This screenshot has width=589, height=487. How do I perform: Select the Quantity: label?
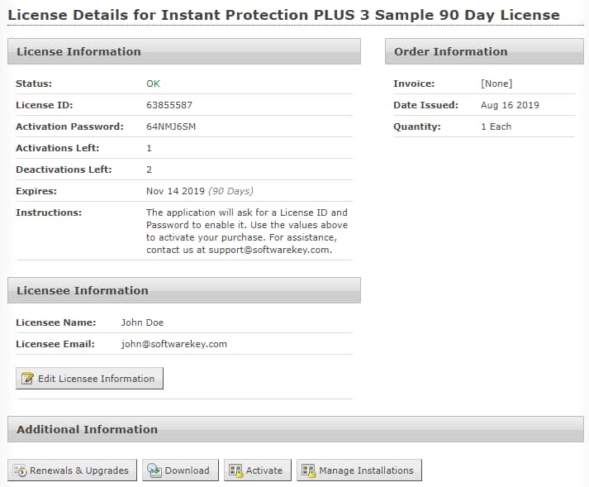[417, 127]
